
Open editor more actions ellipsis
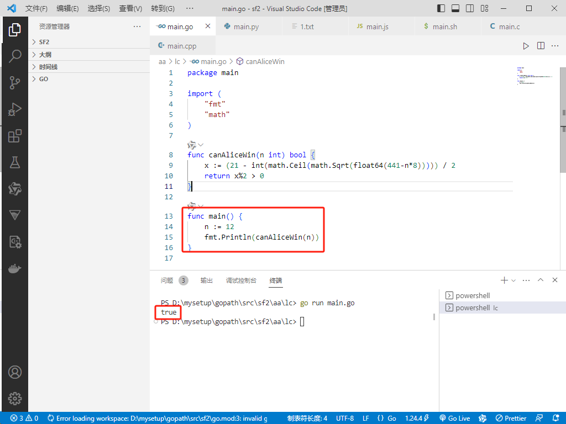(x=555, y=46)
